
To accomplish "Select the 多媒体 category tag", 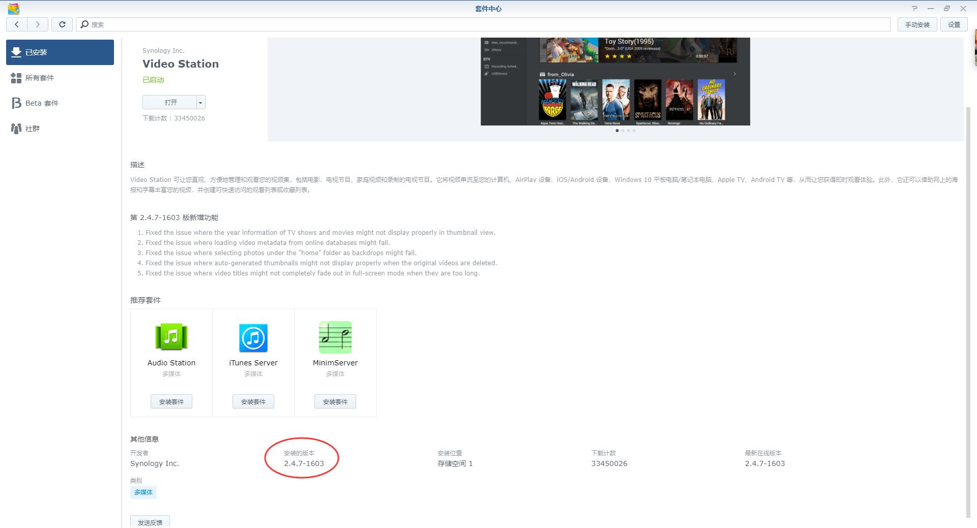I will [143, 492].
